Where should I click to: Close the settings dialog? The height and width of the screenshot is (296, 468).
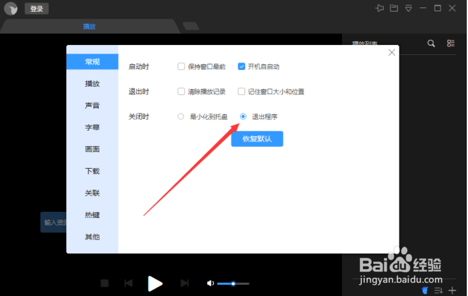(392, 52)
